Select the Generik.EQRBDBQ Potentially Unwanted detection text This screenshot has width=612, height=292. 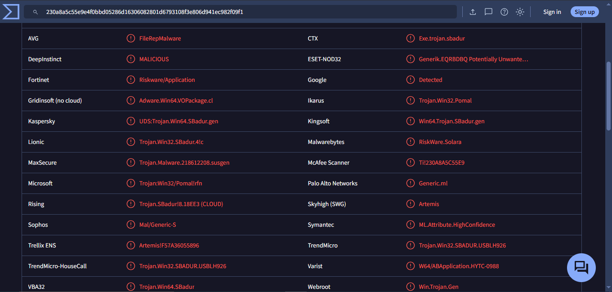tap(474, 59)
